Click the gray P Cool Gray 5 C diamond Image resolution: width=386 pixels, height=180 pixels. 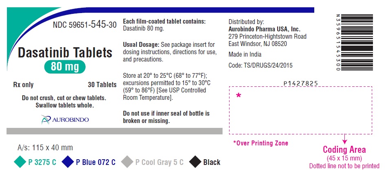[x=127, y=162]
